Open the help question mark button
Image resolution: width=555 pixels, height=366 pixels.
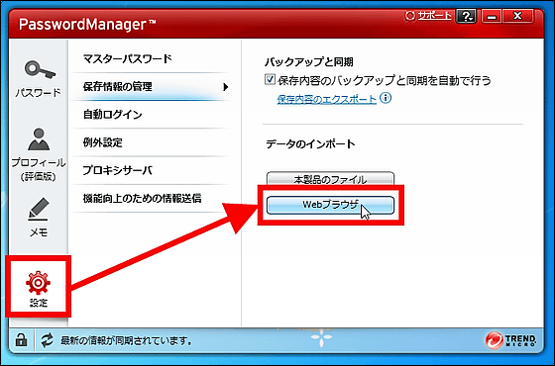[467, 16]
